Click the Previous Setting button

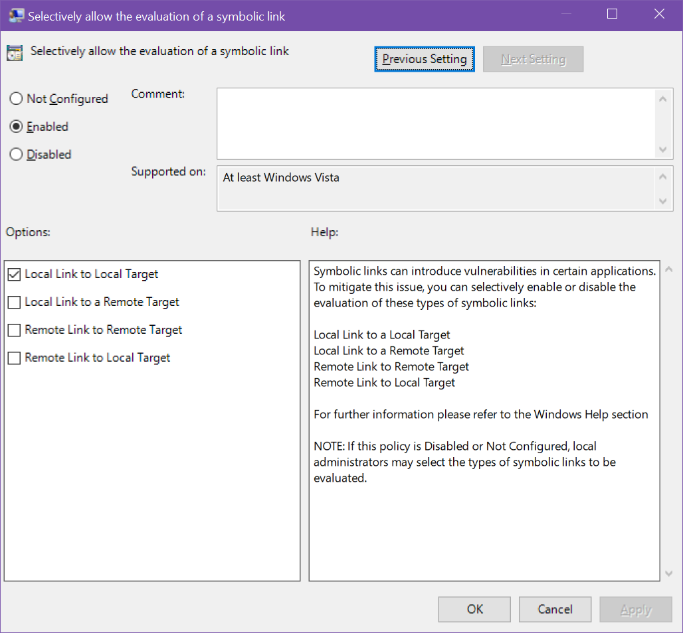click(424, 58)
